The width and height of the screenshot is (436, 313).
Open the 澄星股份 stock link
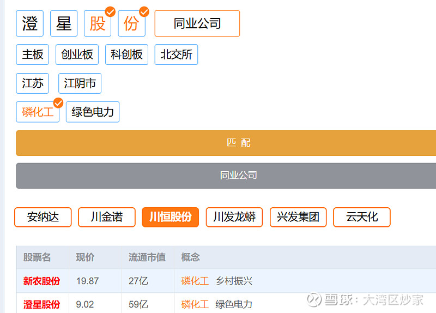[x=42, y=304]
